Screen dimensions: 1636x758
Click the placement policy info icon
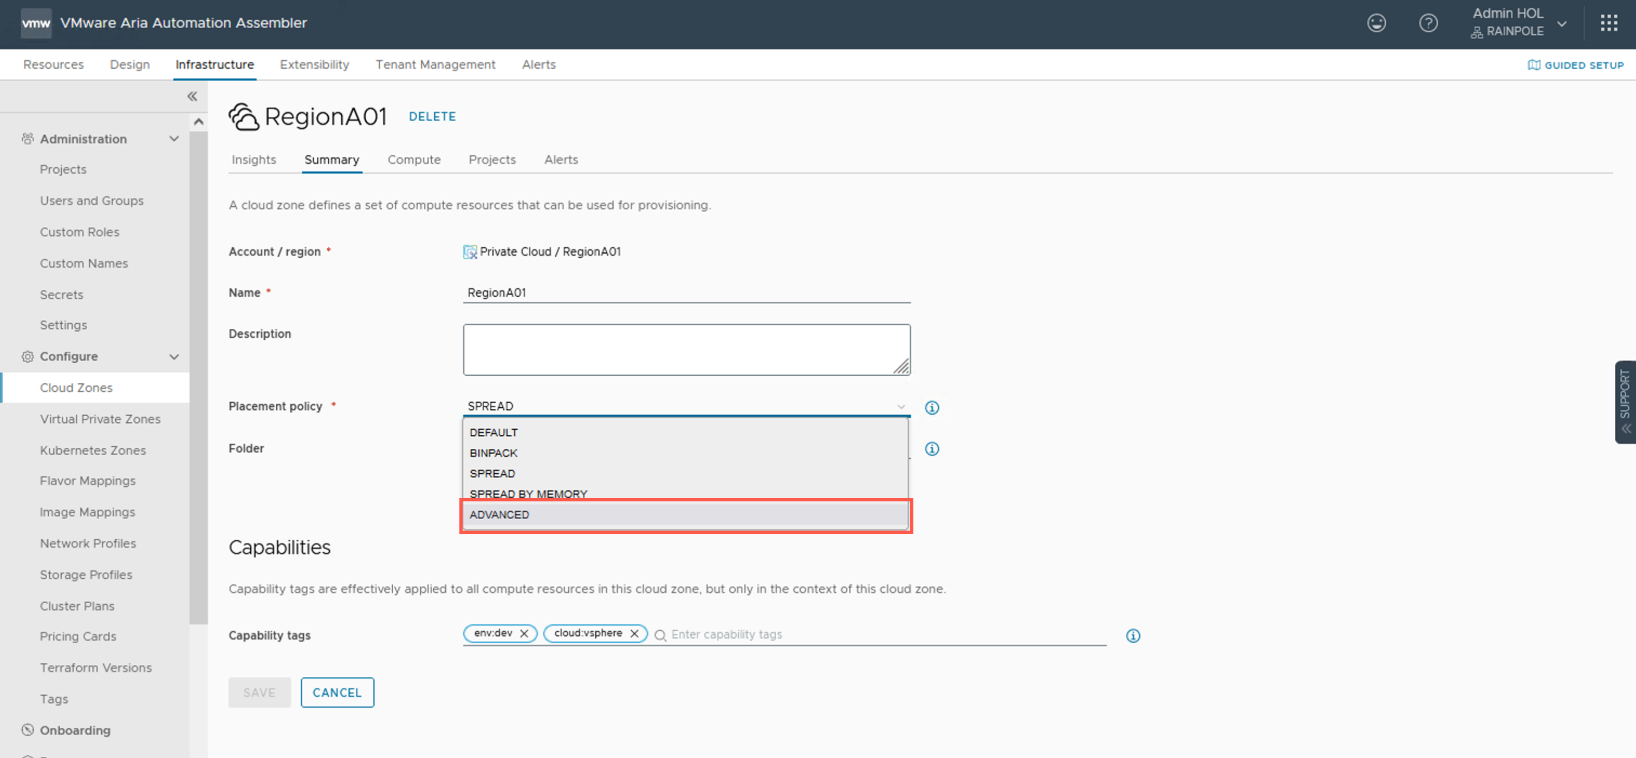click(931, 408)
